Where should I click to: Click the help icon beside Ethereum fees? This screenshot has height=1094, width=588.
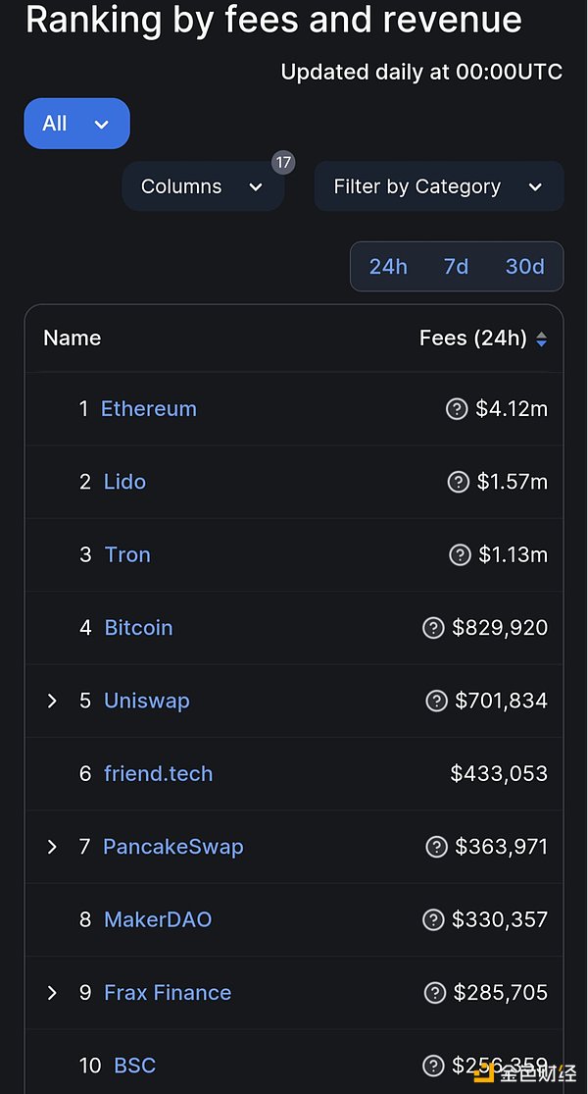coord(457,409)
